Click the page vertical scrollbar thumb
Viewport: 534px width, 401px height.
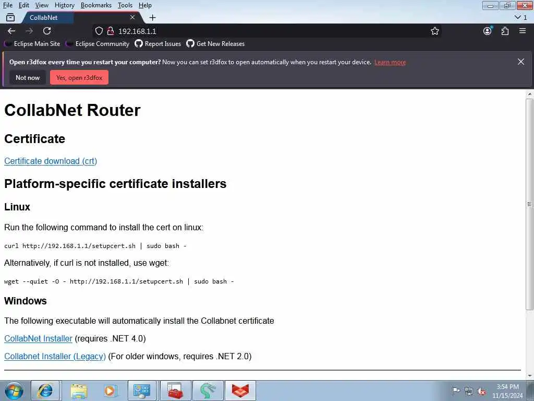coord(529,205)
